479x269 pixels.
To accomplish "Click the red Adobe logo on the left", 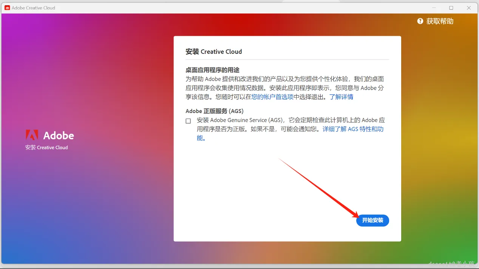I will click(x=32, y=135).
